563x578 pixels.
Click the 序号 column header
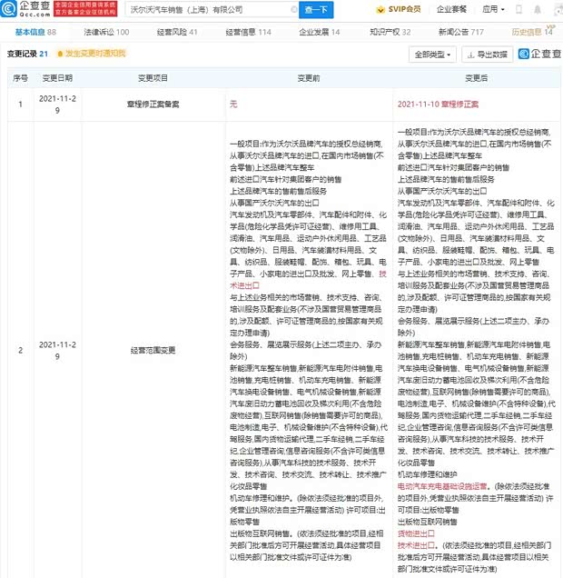(20, 78)
